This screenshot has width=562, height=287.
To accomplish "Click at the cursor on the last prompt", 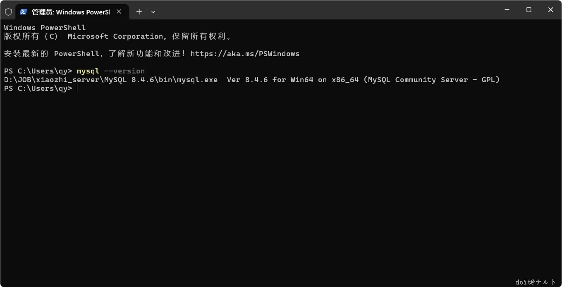I will coord(77,88).
